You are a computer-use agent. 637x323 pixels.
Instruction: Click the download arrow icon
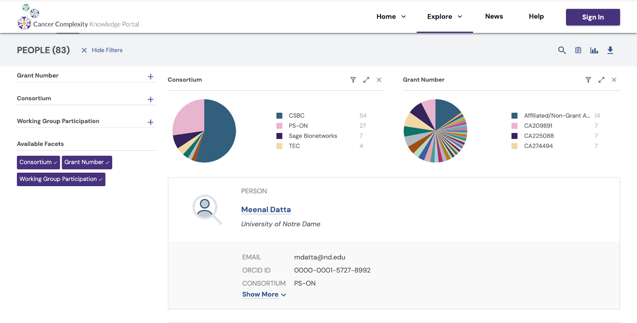610,50
